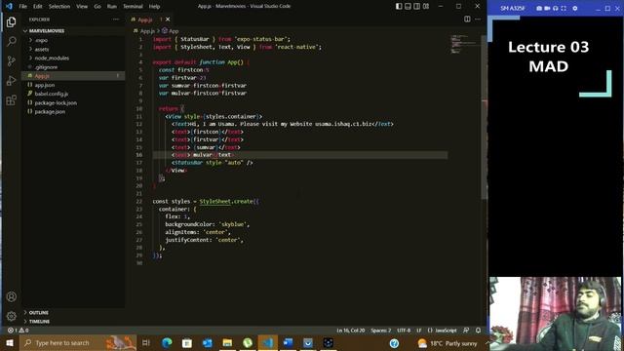Open Customize Layout icon in title bar
Screen dimensions: 624x351
(x=426, y=7)
